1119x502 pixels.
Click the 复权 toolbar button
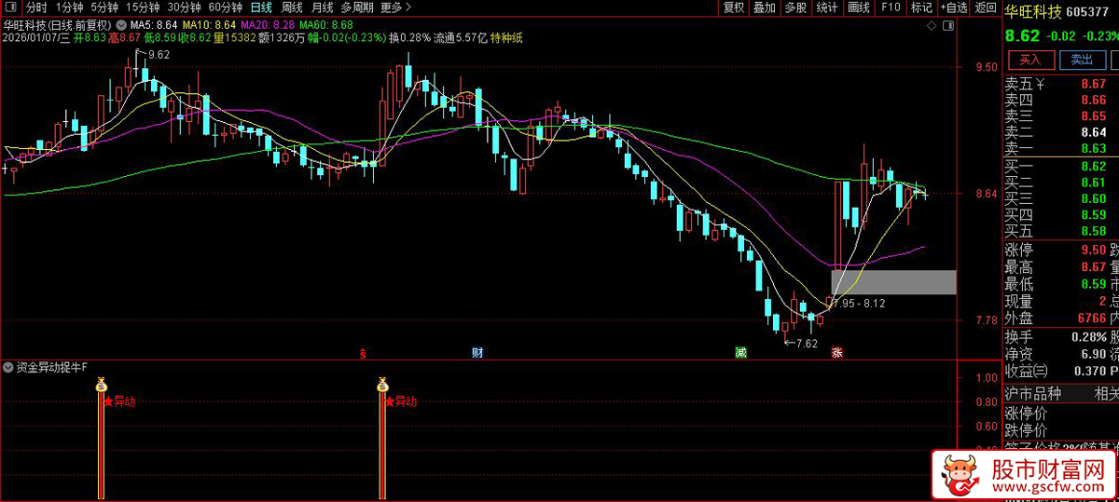click(734, 7)
